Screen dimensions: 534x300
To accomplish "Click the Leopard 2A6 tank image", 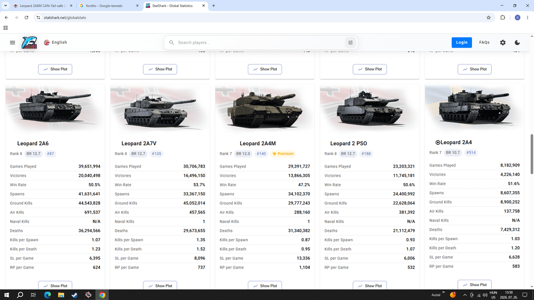I will pos(55,108).
